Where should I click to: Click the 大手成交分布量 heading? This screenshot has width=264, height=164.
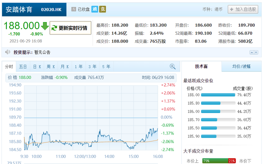(198, 151)
